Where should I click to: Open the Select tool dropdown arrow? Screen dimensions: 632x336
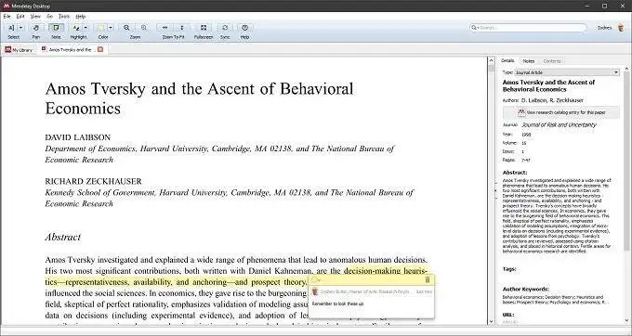click(20, 28)
